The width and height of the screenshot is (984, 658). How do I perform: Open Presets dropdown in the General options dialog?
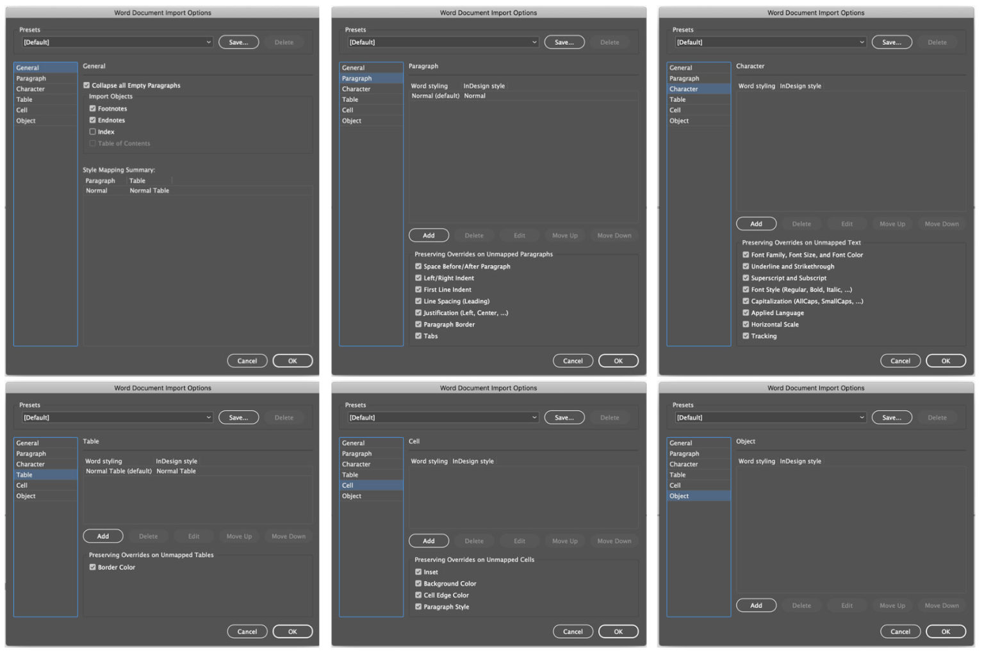(117, 42)
